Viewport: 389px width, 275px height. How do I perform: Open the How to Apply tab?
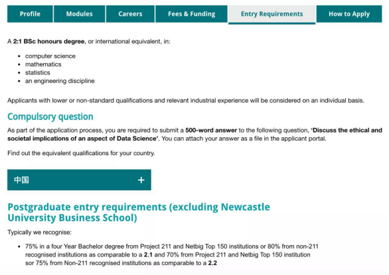349,14
